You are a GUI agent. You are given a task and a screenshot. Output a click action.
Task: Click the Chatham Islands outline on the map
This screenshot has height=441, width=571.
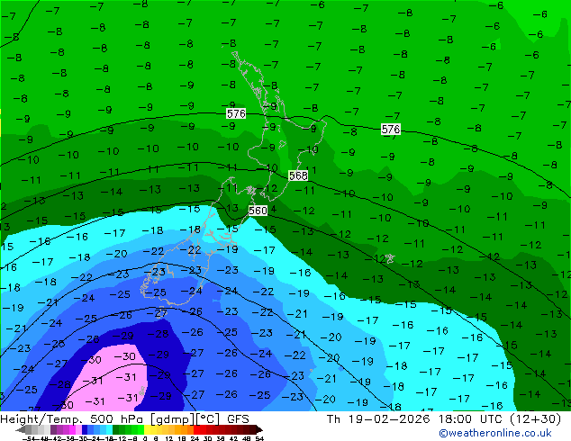click(x=390, y=258)
